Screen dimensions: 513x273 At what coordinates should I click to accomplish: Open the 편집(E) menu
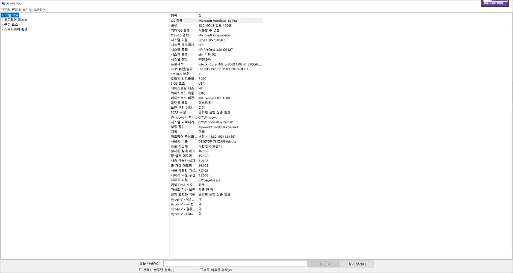tap(16, 9)
